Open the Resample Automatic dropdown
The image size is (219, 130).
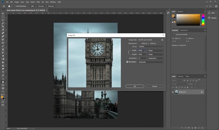pyautogui.click(x=151, y=62)
